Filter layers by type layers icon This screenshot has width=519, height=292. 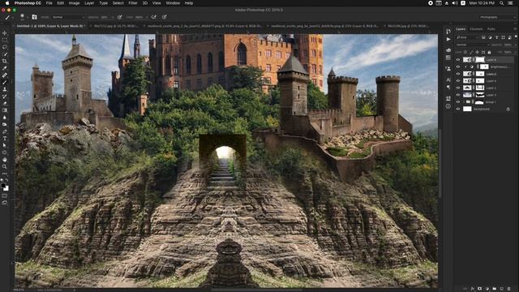pos(497,37)
